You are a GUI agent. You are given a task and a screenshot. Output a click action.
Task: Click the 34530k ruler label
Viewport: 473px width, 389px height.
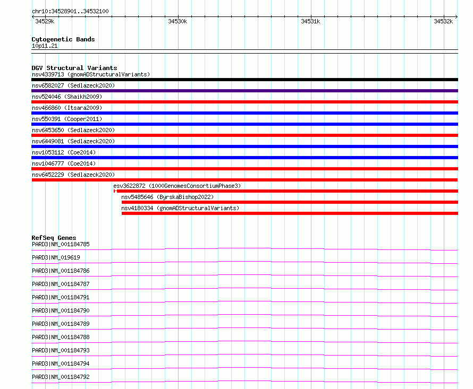coord(178,21)
